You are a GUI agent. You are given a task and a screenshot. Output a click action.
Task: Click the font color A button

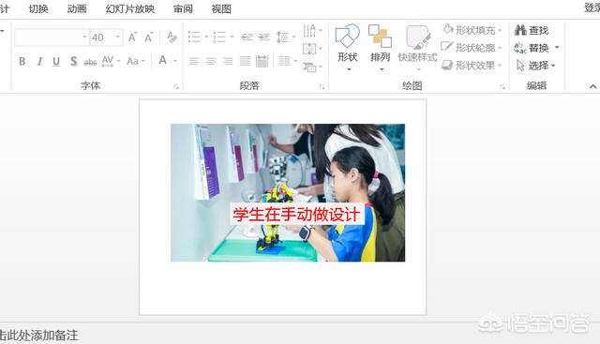(162, 61)
